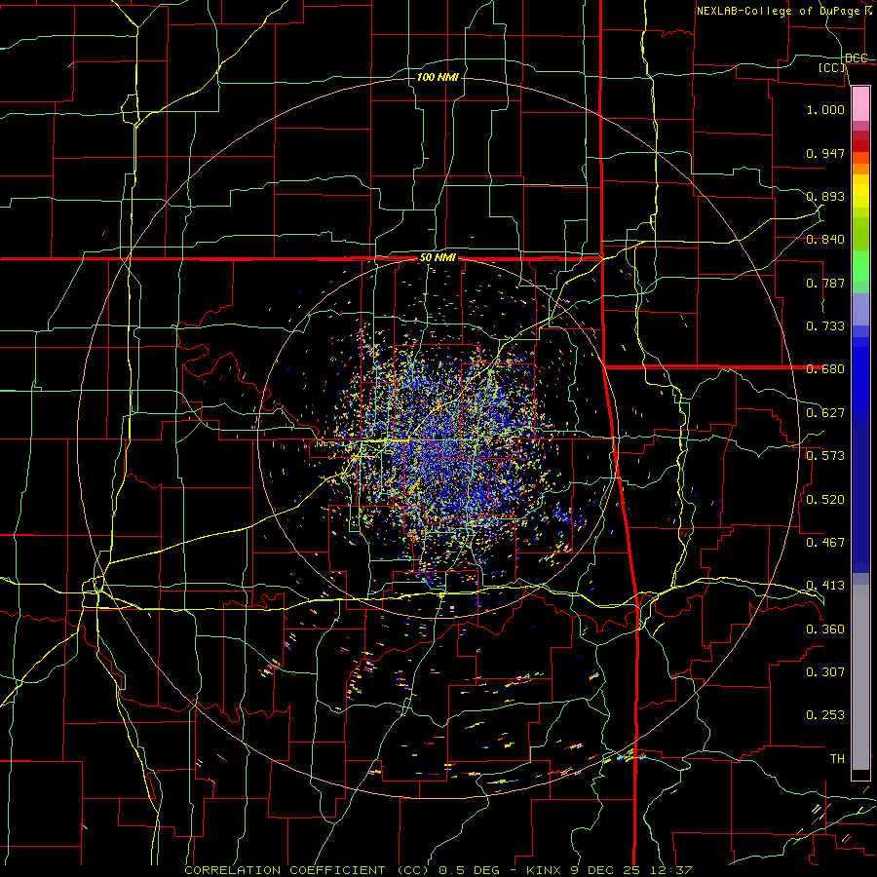Viewport: 877px width, 877px height.
Task: Select the 0.253 scale value
Action: pyautogui.click(x=825, y=715)
